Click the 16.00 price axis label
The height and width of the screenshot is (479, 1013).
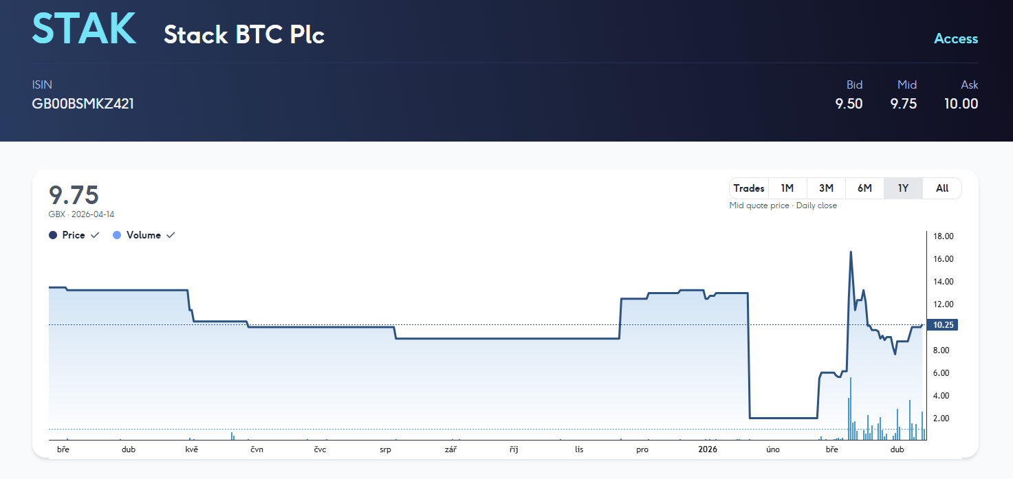click(x=943, y=259)
